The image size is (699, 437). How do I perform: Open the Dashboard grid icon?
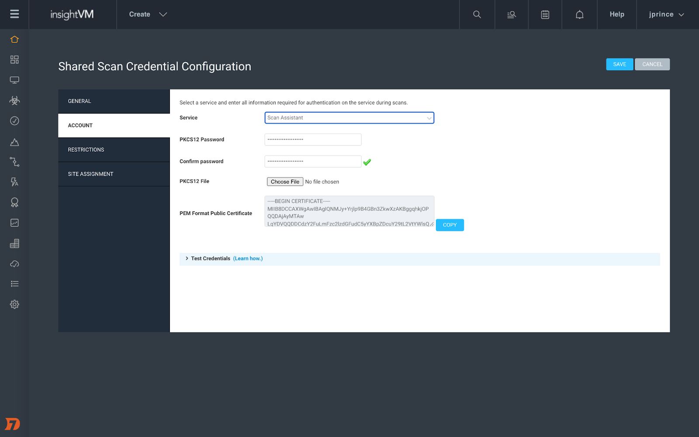tap(14, 59)
